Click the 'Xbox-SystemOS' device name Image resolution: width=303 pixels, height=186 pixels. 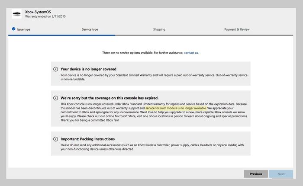38,12
